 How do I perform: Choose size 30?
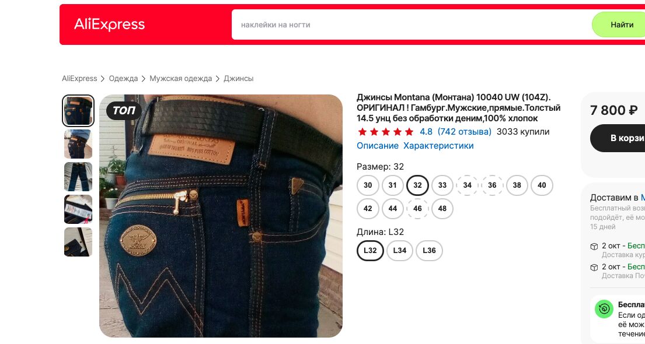coord(368,185)
